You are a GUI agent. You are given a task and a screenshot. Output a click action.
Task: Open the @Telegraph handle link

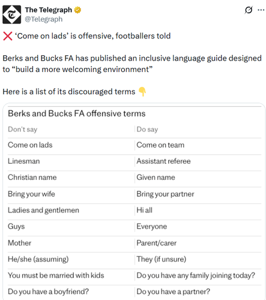(44, 19)
